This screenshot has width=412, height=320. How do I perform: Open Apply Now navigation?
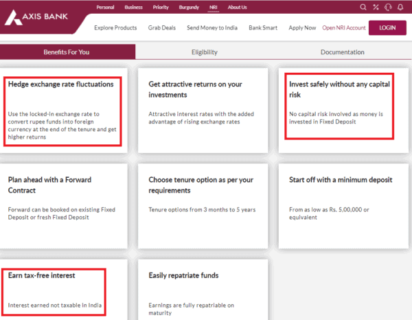coord(302,28)
